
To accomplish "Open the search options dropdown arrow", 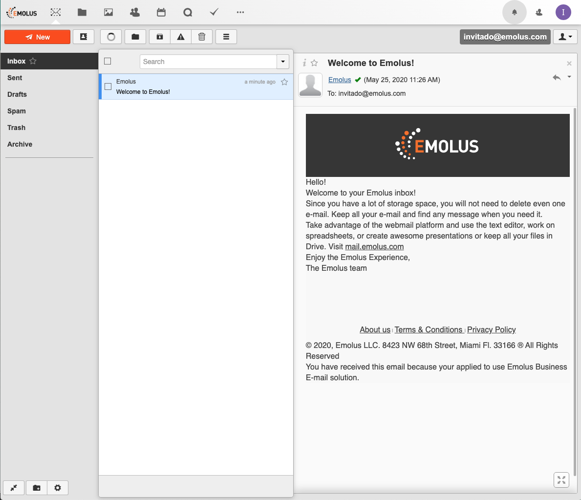I will [x=282, y=62].
